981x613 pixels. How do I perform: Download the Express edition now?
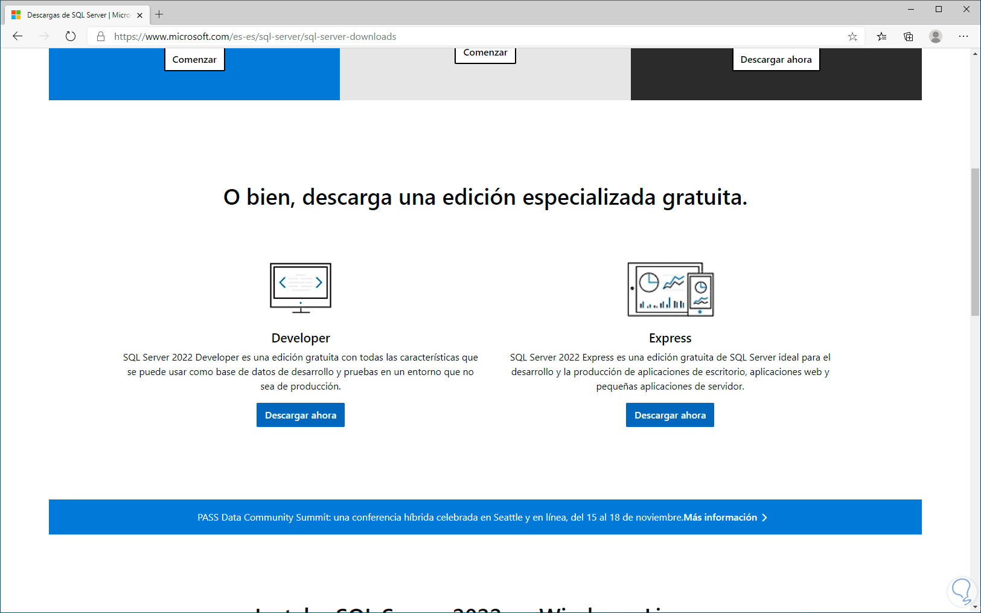tap(670, 415)
